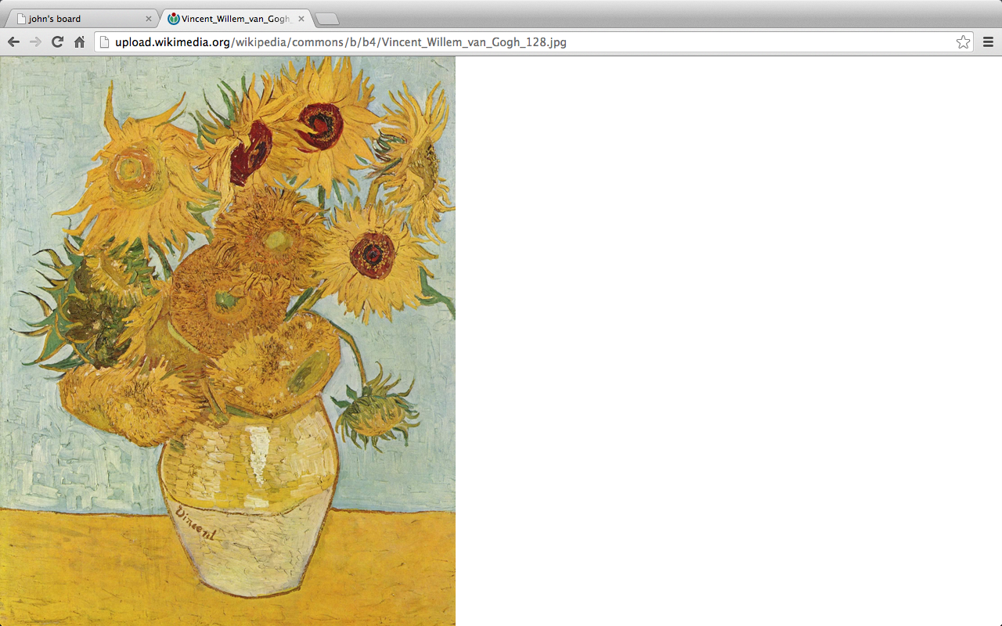This screenshot has height=626, width=1002.
Task: Close the john's board tab
Action: click(149, 19)
